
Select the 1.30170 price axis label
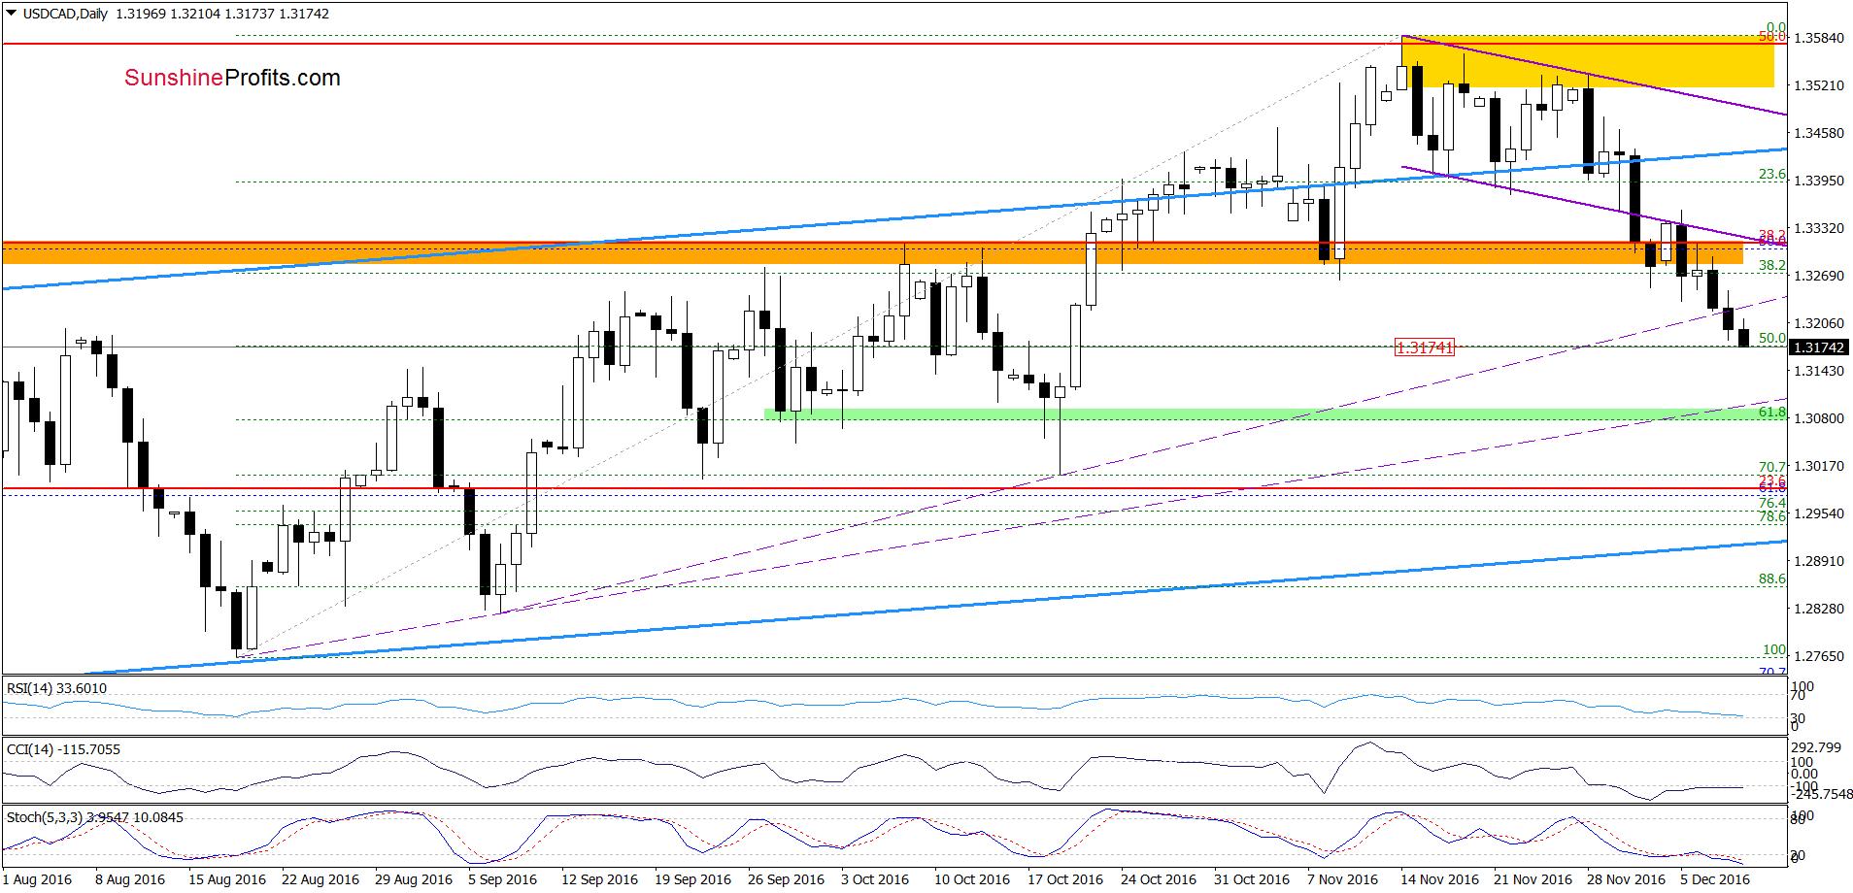point(1819,466)
